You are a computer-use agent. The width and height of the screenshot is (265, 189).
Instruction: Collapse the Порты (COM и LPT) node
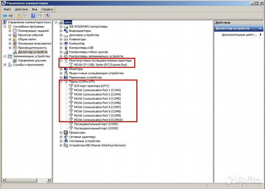(61, 82)
